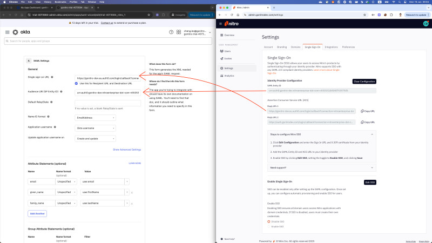Viewport: 432px width, 243px height.
Task: Select the Enable SSO radio button
Action: tap(268, 227)
